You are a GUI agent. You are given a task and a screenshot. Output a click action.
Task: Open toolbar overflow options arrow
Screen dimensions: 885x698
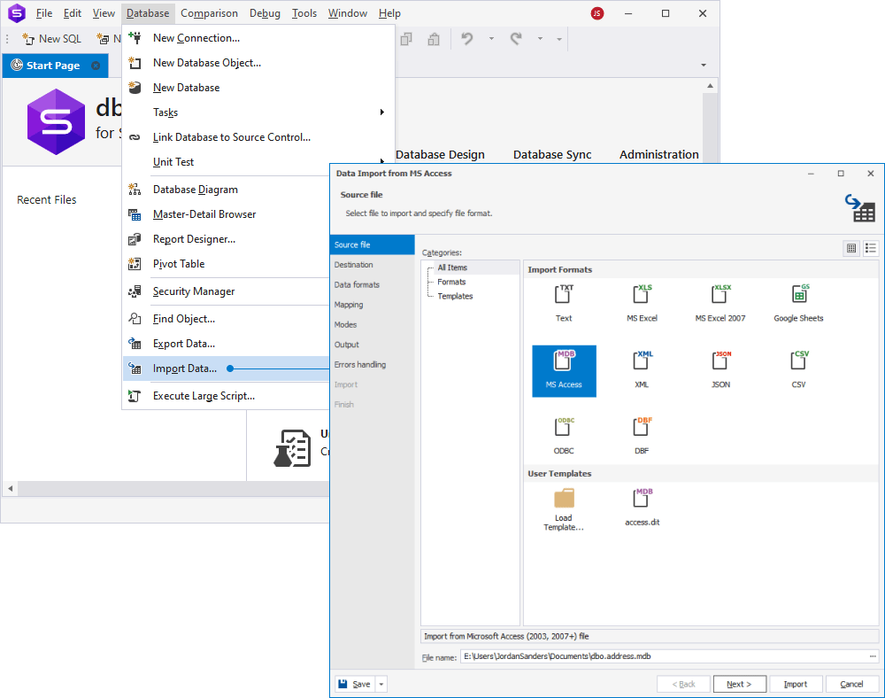click(559, 40)
